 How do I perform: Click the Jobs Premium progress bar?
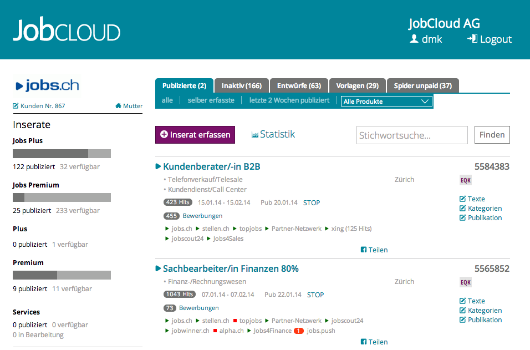62,197
